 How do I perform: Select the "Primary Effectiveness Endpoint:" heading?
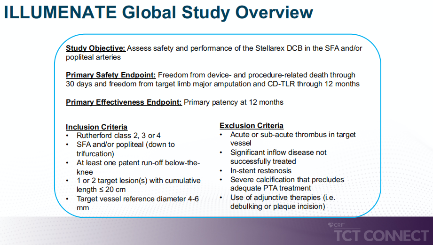click(124, 102)
